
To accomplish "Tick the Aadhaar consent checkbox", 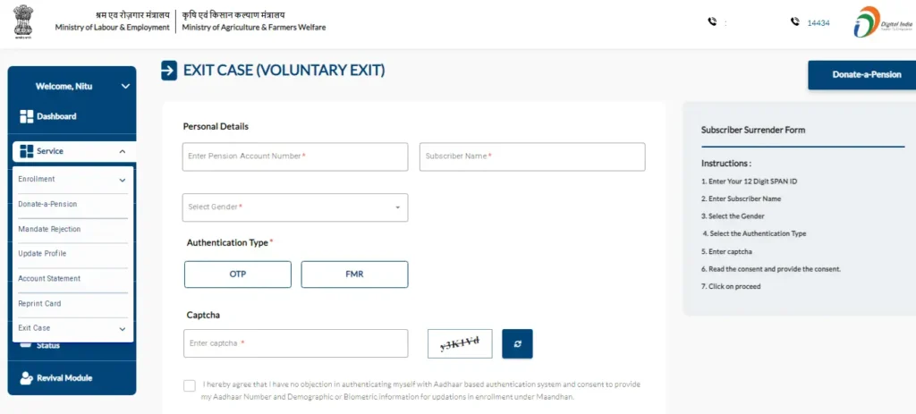I will point(190,385).
